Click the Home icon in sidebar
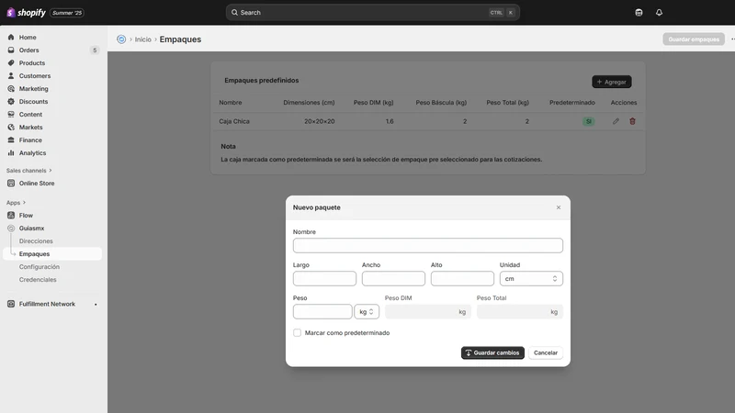The width and height of the screenshot is (735, 413). [x=11, y=37]
